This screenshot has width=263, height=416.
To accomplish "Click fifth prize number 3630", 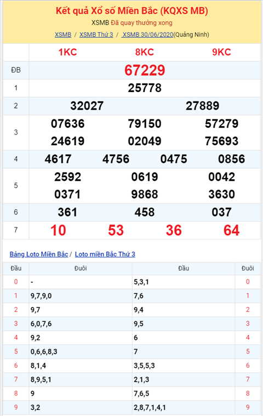I will [x=222, y=195].
